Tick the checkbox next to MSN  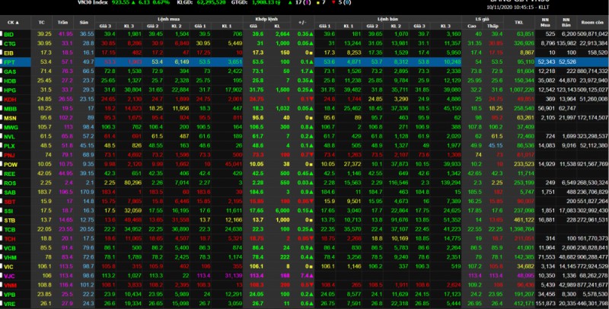click(2, 118)
